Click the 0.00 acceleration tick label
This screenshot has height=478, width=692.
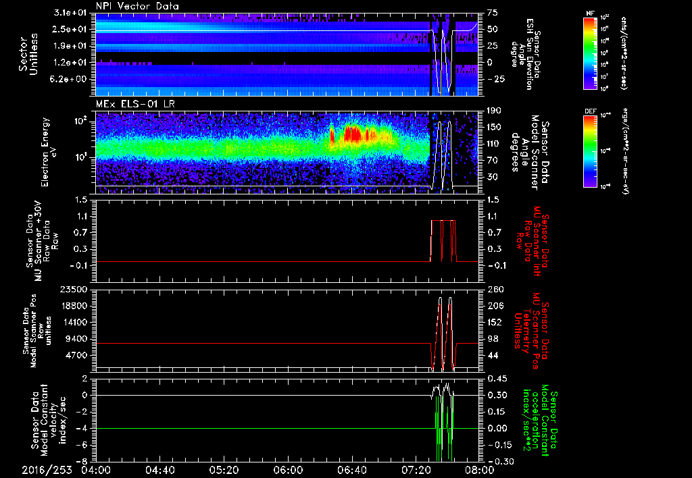(498, 428)
